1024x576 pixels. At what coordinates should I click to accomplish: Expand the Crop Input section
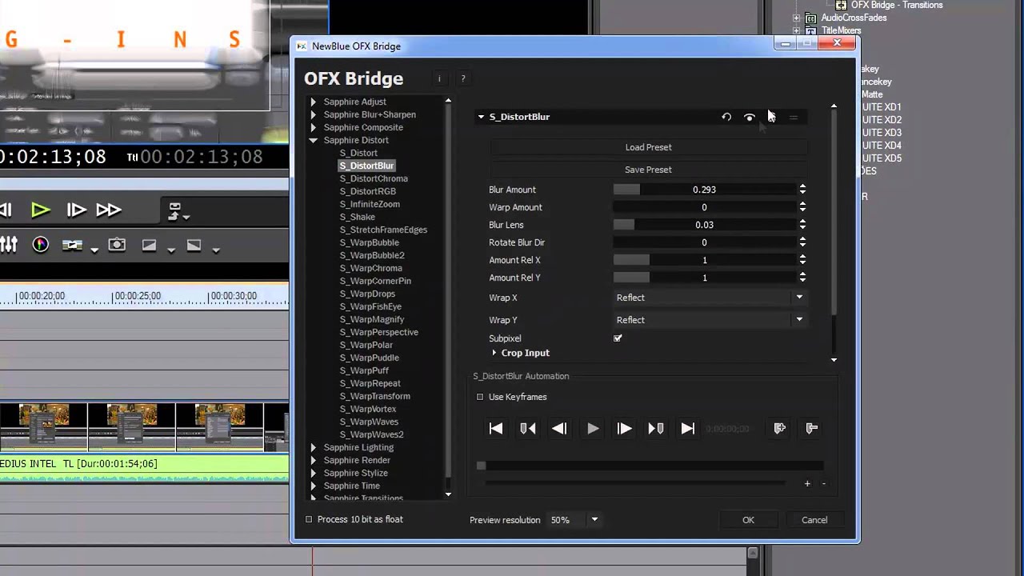(494, 353)
